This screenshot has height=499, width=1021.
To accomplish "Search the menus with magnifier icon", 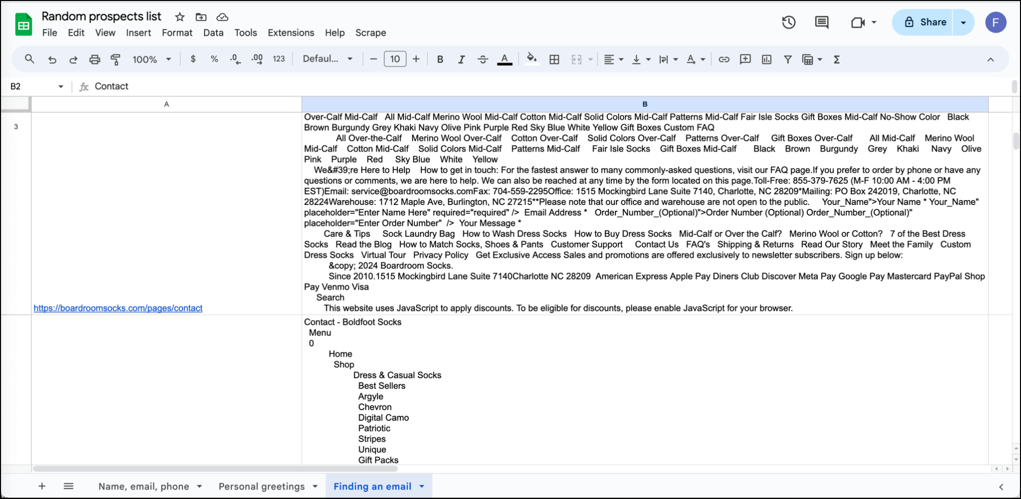I will (x=30, y=59).
